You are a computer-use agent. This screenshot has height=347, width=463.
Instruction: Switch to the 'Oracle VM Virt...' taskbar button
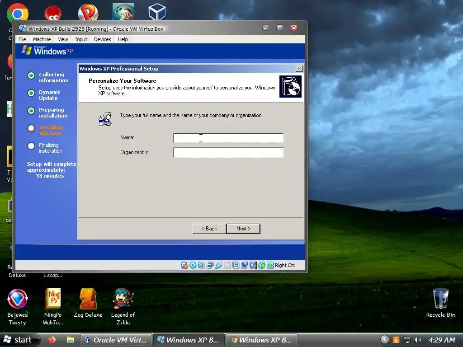(116, 340)
